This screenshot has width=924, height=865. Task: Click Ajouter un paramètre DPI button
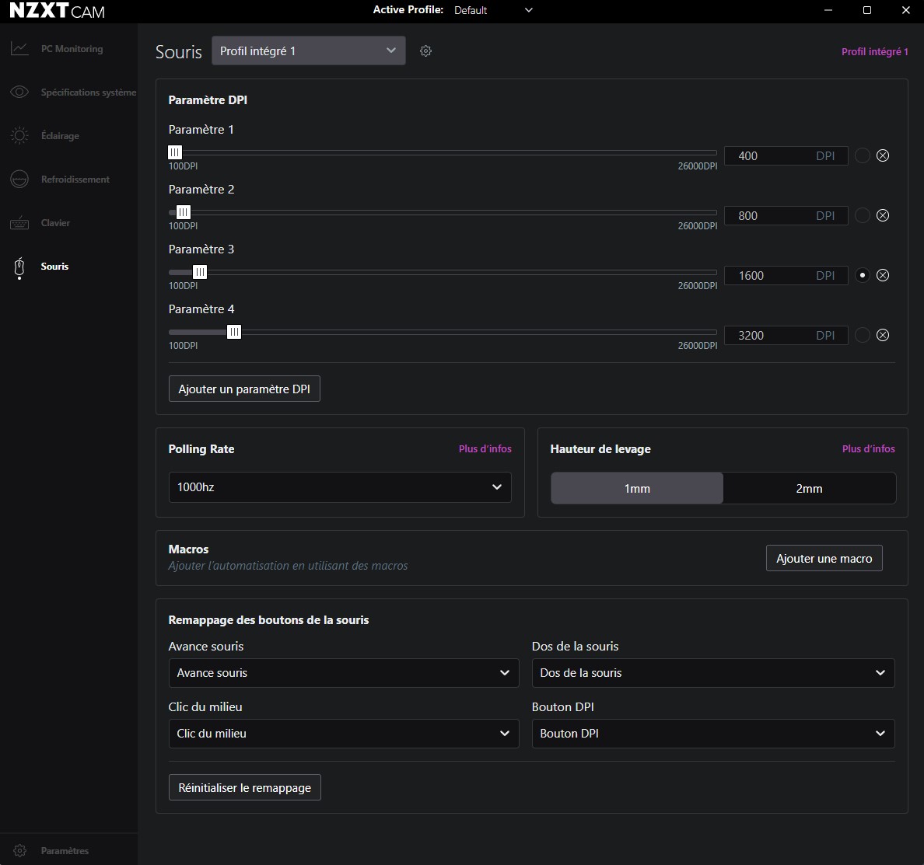244,389
